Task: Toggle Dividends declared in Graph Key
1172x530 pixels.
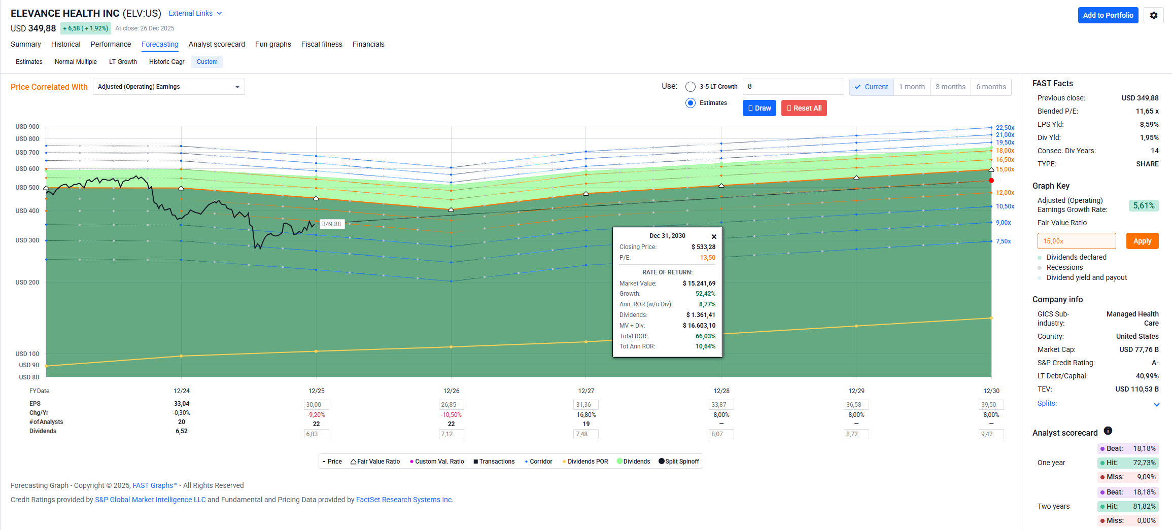Action: pos(1040,258)
